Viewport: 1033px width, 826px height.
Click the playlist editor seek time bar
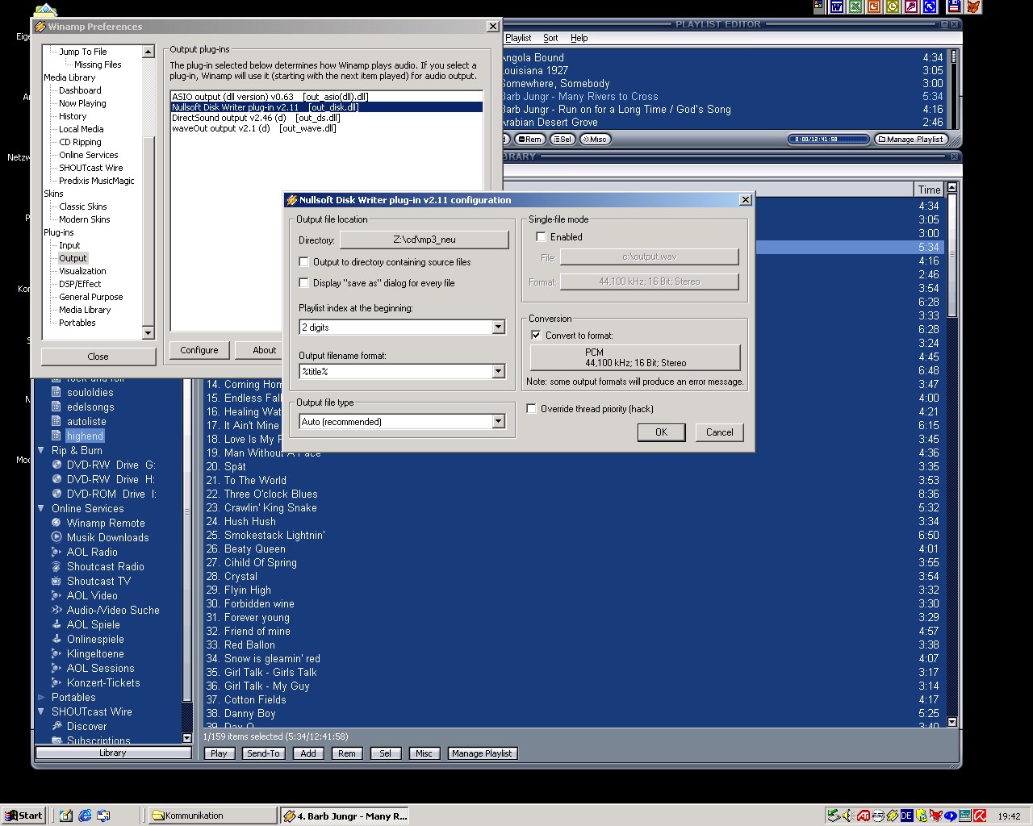tap(816, 140)
